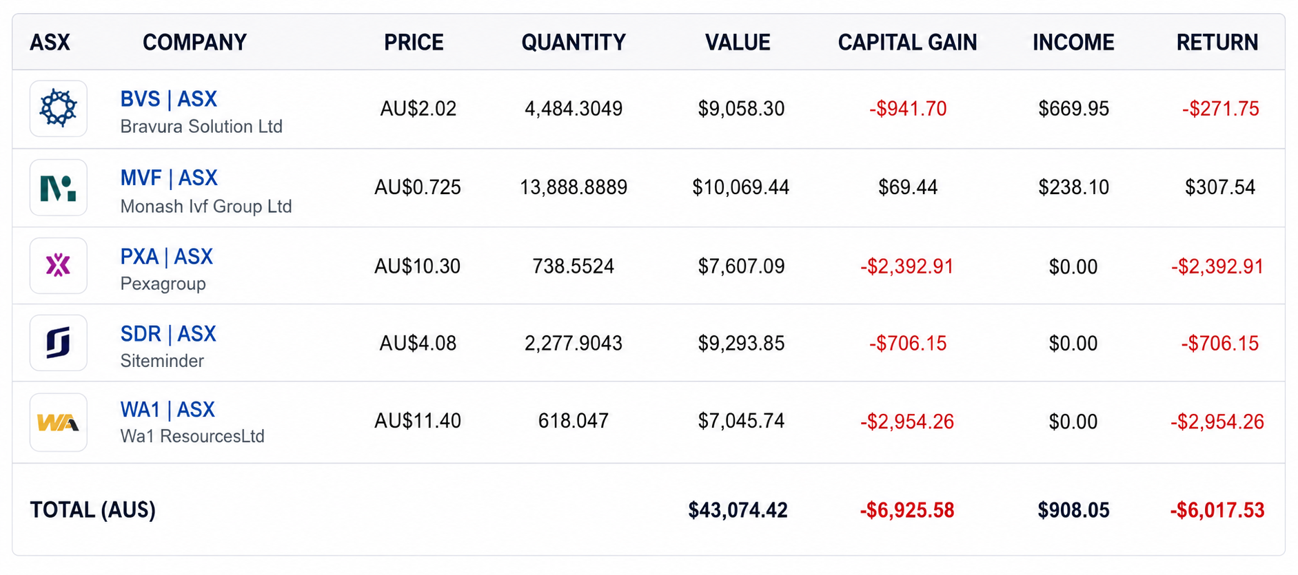This screenshot has height=575, width=1298.
Task: Click the $43,074.42 total value
Action: pyautogui.click(x=738, y=510)
